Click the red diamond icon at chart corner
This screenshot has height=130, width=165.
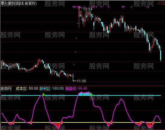[x=159, y=3]
